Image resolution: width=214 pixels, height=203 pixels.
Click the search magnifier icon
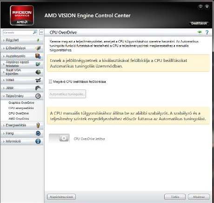pos(35,32)
